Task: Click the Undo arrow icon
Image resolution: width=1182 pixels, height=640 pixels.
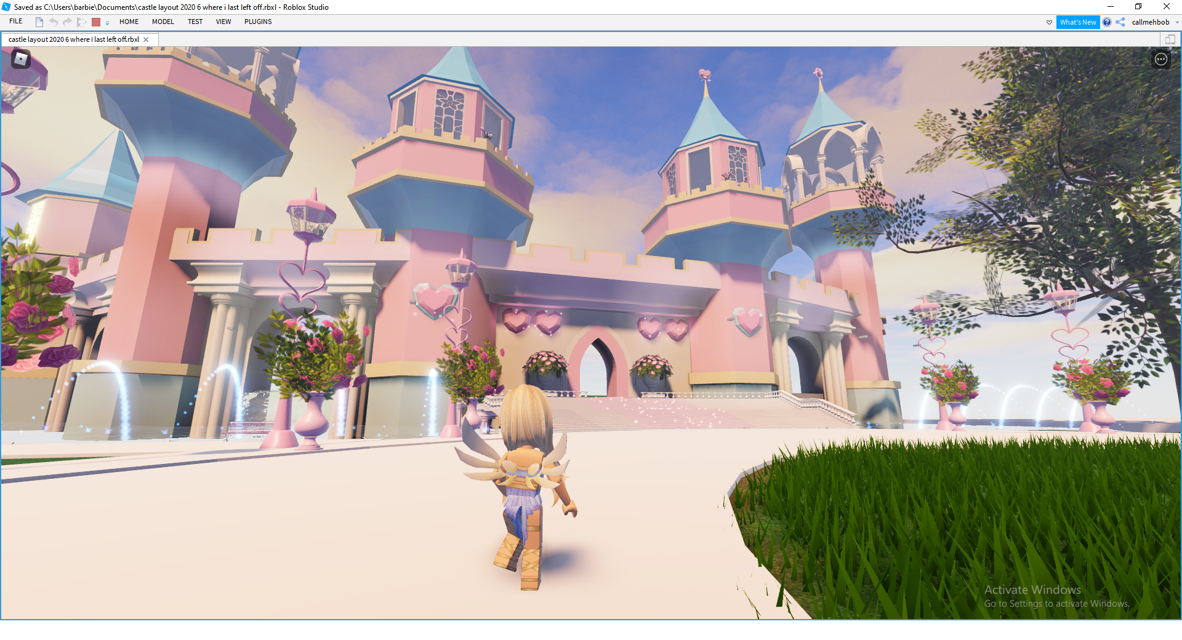Action: (54, 22)
